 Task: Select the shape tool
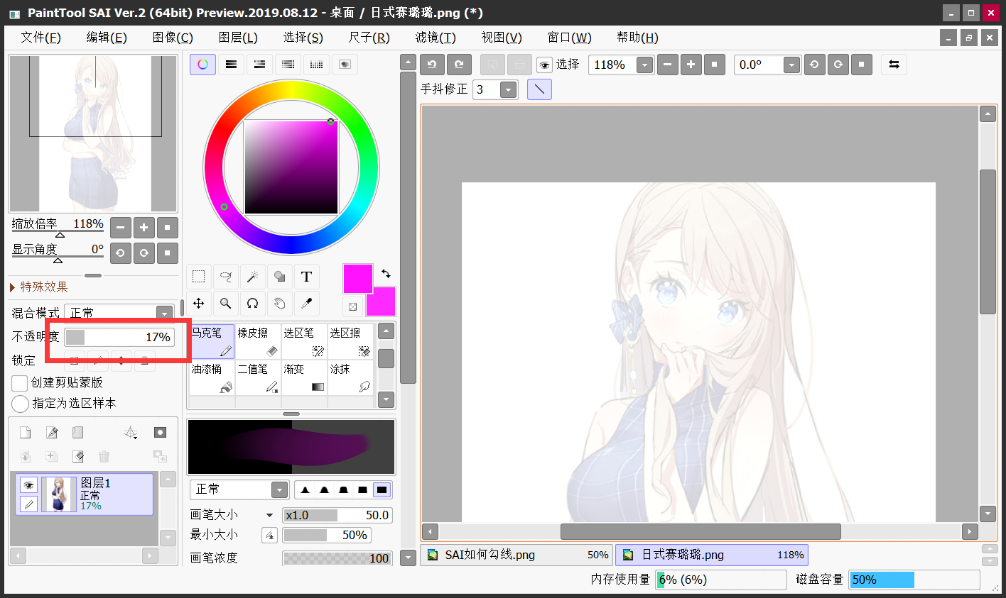pyautogui.click(x=279, y=277)
